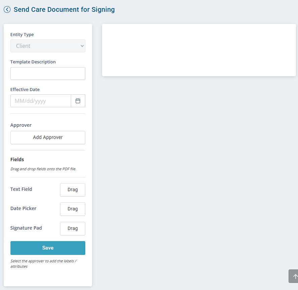Click the Add Approver button
Screen dimensions: 298x290
(48, 138)
